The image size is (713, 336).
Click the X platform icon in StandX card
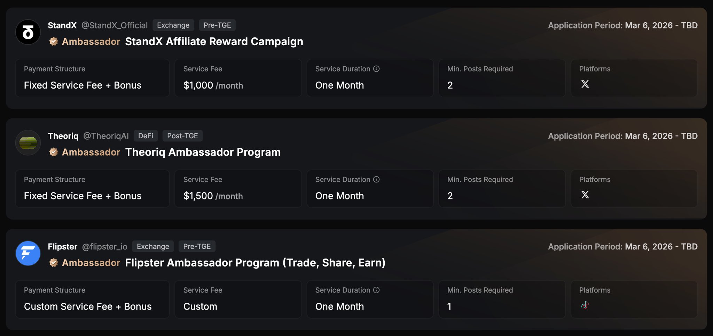click(585, 84)
